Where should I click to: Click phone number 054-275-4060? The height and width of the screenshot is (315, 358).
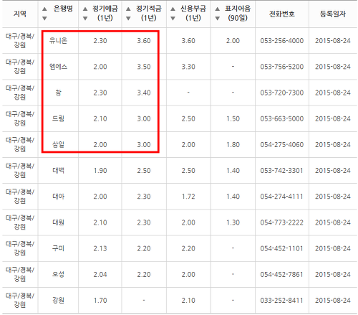point(282,145)
